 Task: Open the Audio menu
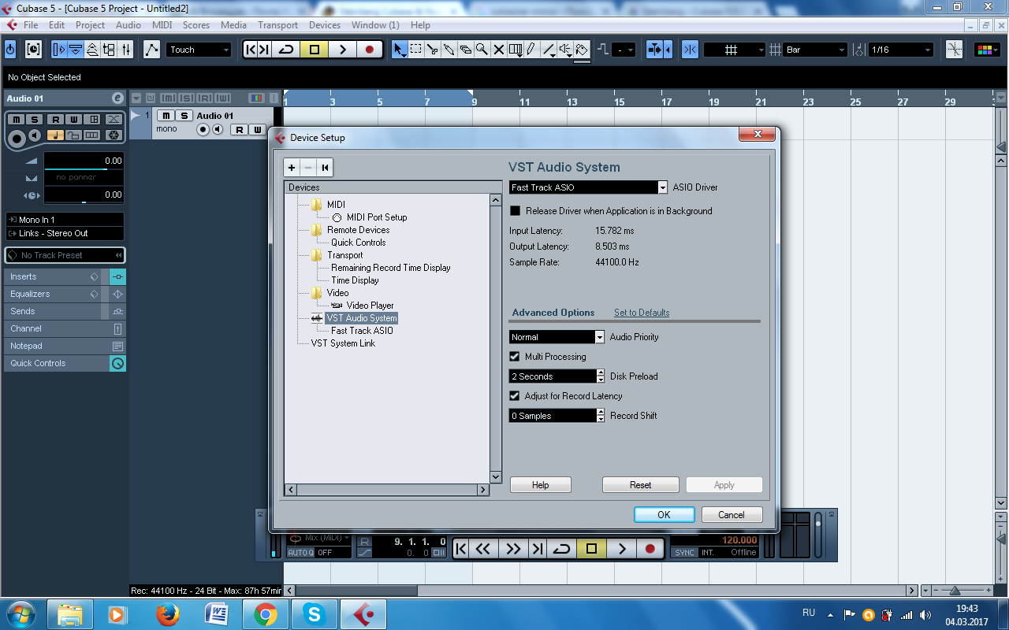point(128,25)
